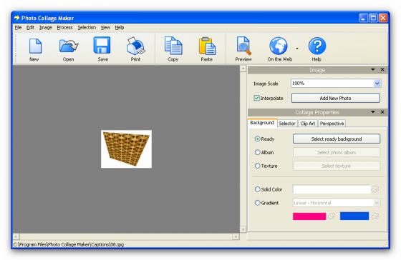Open the View menu
This screenshot has width=401, height=260.
105,28
